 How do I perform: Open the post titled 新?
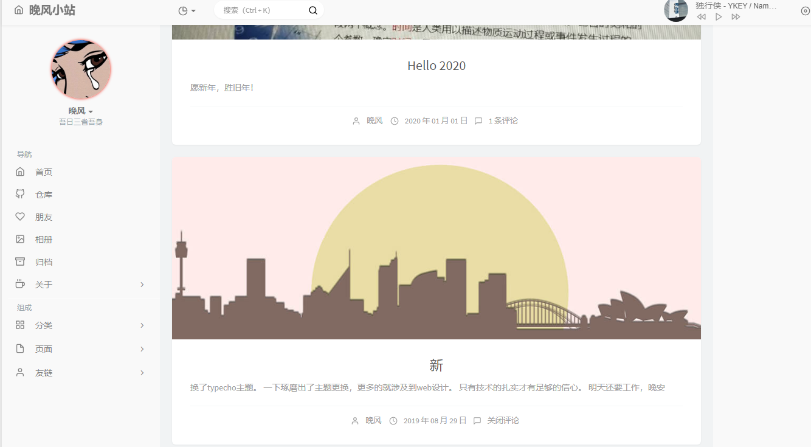pyautogui.click(x=437, y=365)
